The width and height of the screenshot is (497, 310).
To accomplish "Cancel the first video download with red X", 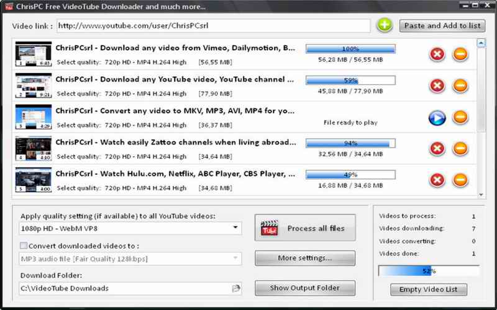I will point(437,54).
